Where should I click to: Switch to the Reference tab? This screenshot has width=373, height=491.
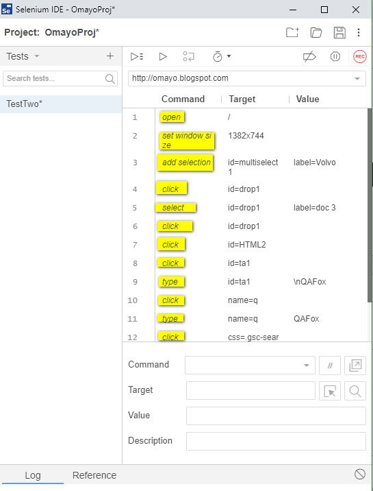tap(94, 475)
